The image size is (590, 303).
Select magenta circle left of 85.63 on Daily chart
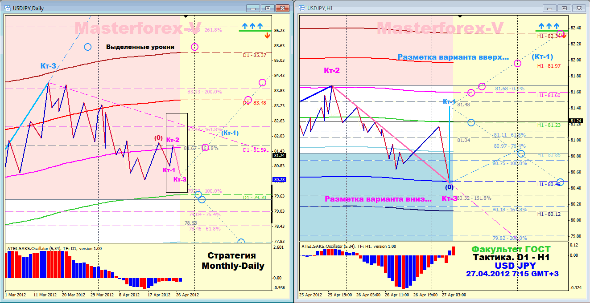tap(195, 47)
